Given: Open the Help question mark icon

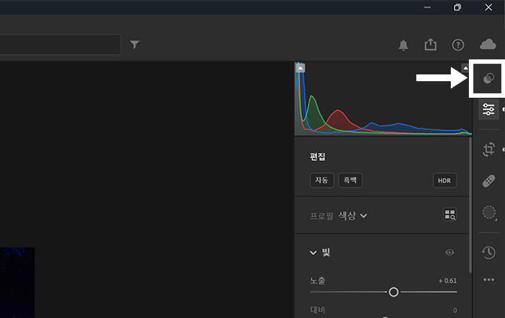Looking at the screenshot, I should click(458, 45).
